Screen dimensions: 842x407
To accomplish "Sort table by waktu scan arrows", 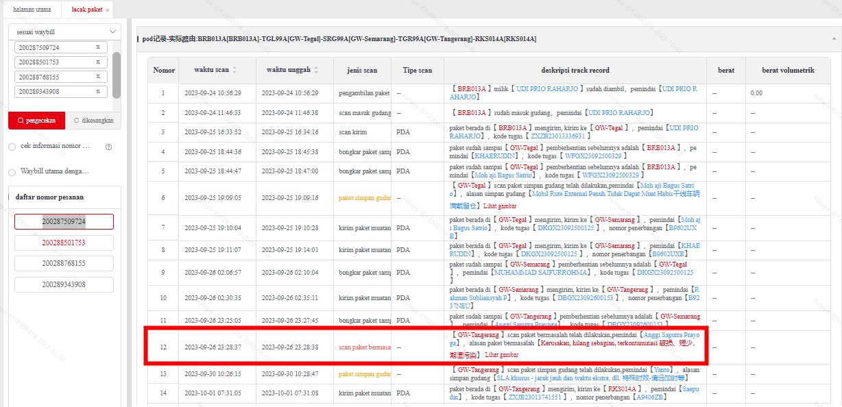I will (x=235, y=70).
